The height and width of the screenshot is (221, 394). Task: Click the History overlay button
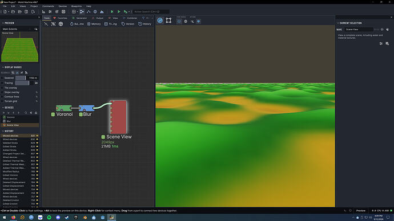pos(144,24)
